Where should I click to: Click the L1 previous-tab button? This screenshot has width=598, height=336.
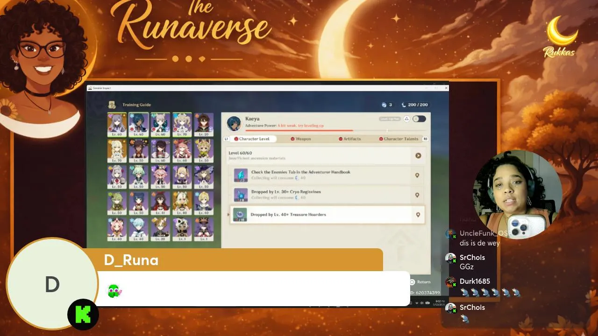[226, 139]
